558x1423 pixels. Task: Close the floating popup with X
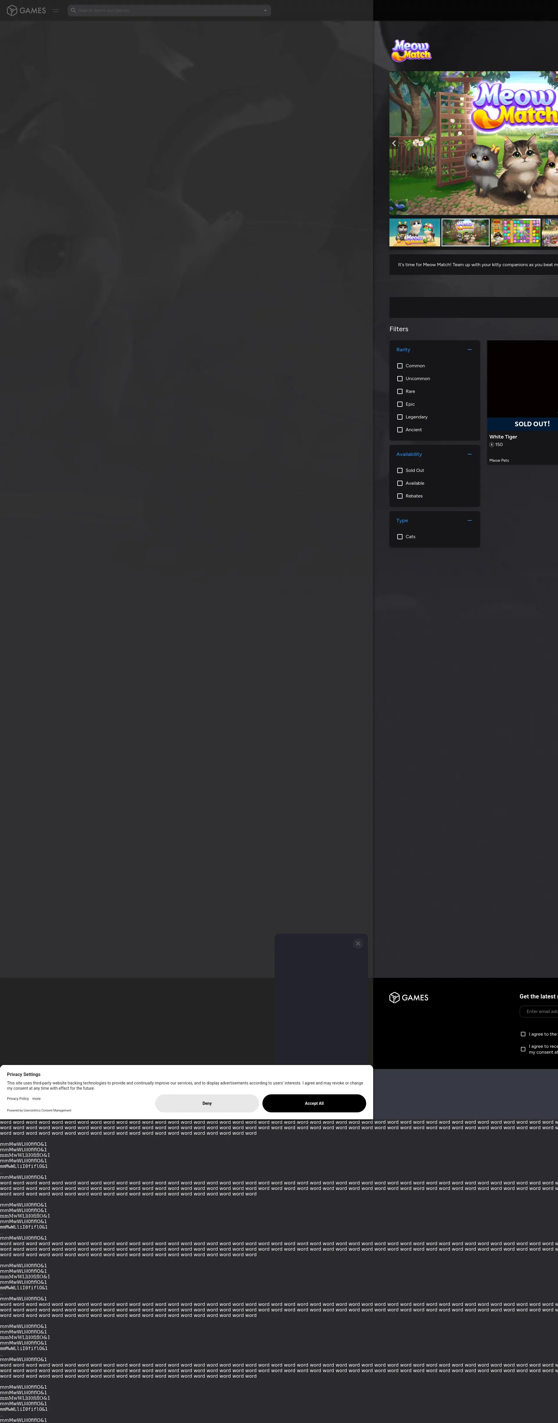click(x=358, y=944)
